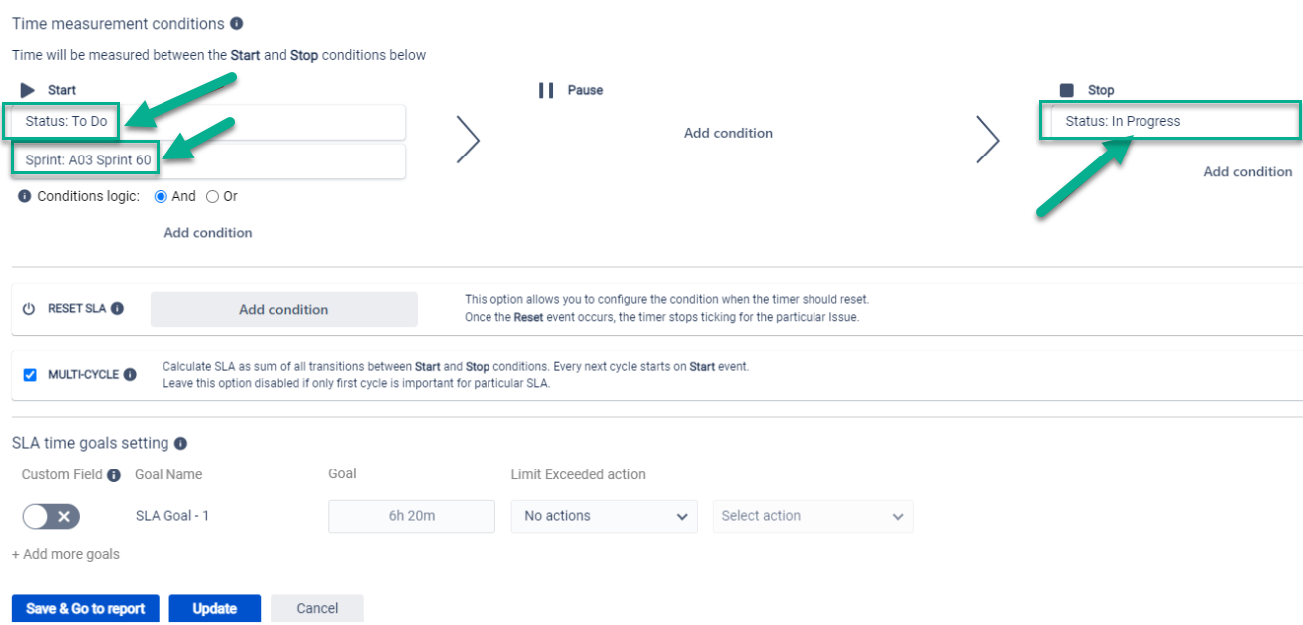The image size is (1303, 625).
Task: Click the Custom Field info icon
Action: point(113,474)
